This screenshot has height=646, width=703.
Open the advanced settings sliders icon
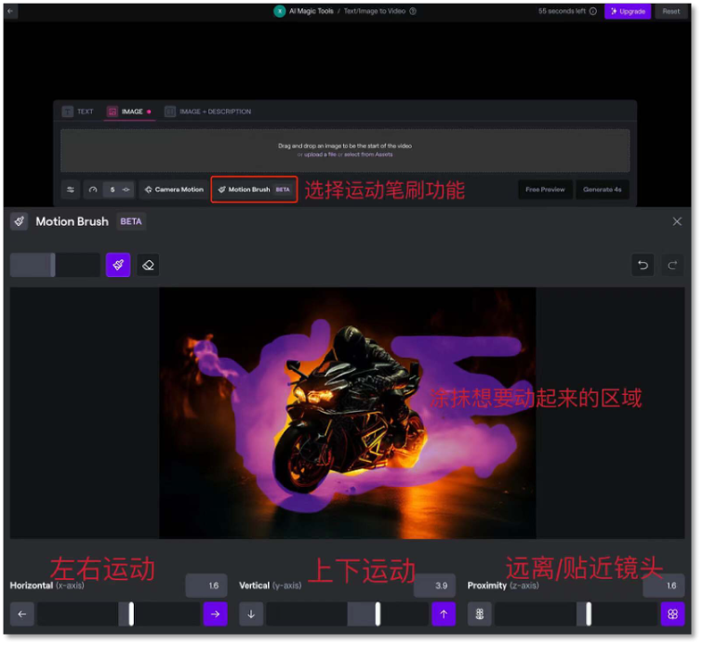[x=71, y=190]
